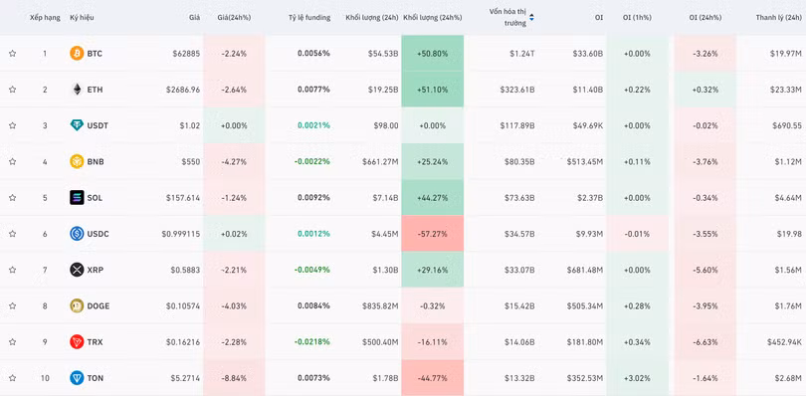Sort by Giá column header
This screenshot has width=806, height=396.
click(194, 18)
